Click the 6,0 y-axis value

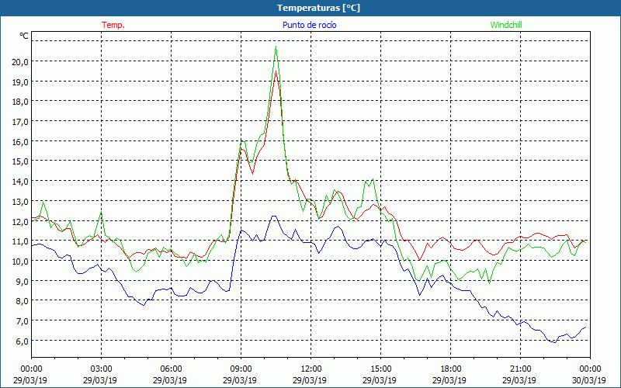click(22, 341)
